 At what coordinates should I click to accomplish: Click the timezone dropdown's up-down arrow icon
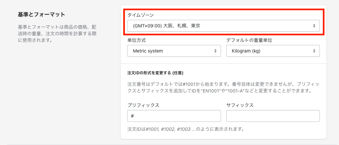coord(314,26)
